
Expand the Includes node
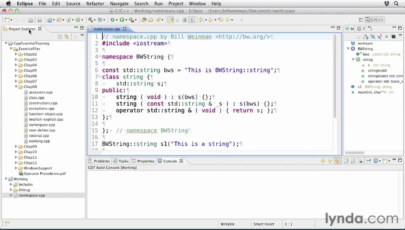(11, 185)
